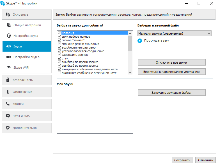218x166 pixels.
Task: Click the Skype logo in title bar
Action: pyautogui.click(x=3, y=3)
